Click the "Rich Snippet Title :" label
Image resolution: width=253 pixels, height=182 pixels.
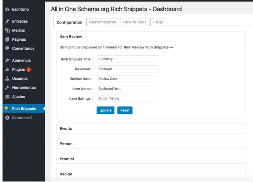[77, 59]
